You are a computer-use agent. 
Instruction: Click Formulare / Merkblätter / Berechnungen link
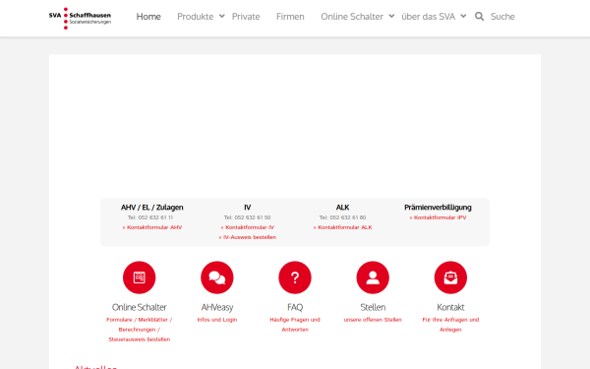[140, 330]
